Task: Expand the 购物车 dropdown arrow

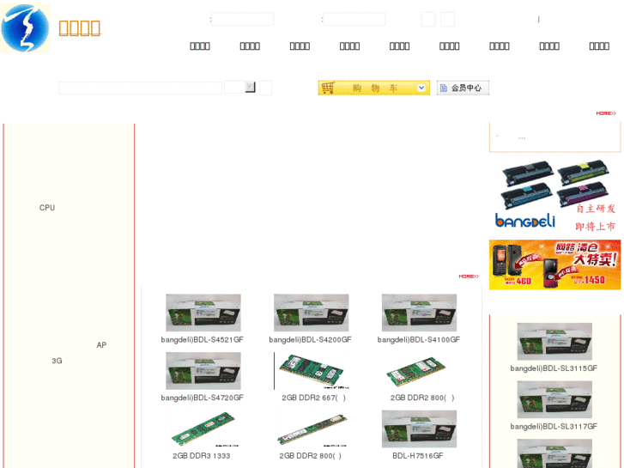Action: tap(421, 88)
